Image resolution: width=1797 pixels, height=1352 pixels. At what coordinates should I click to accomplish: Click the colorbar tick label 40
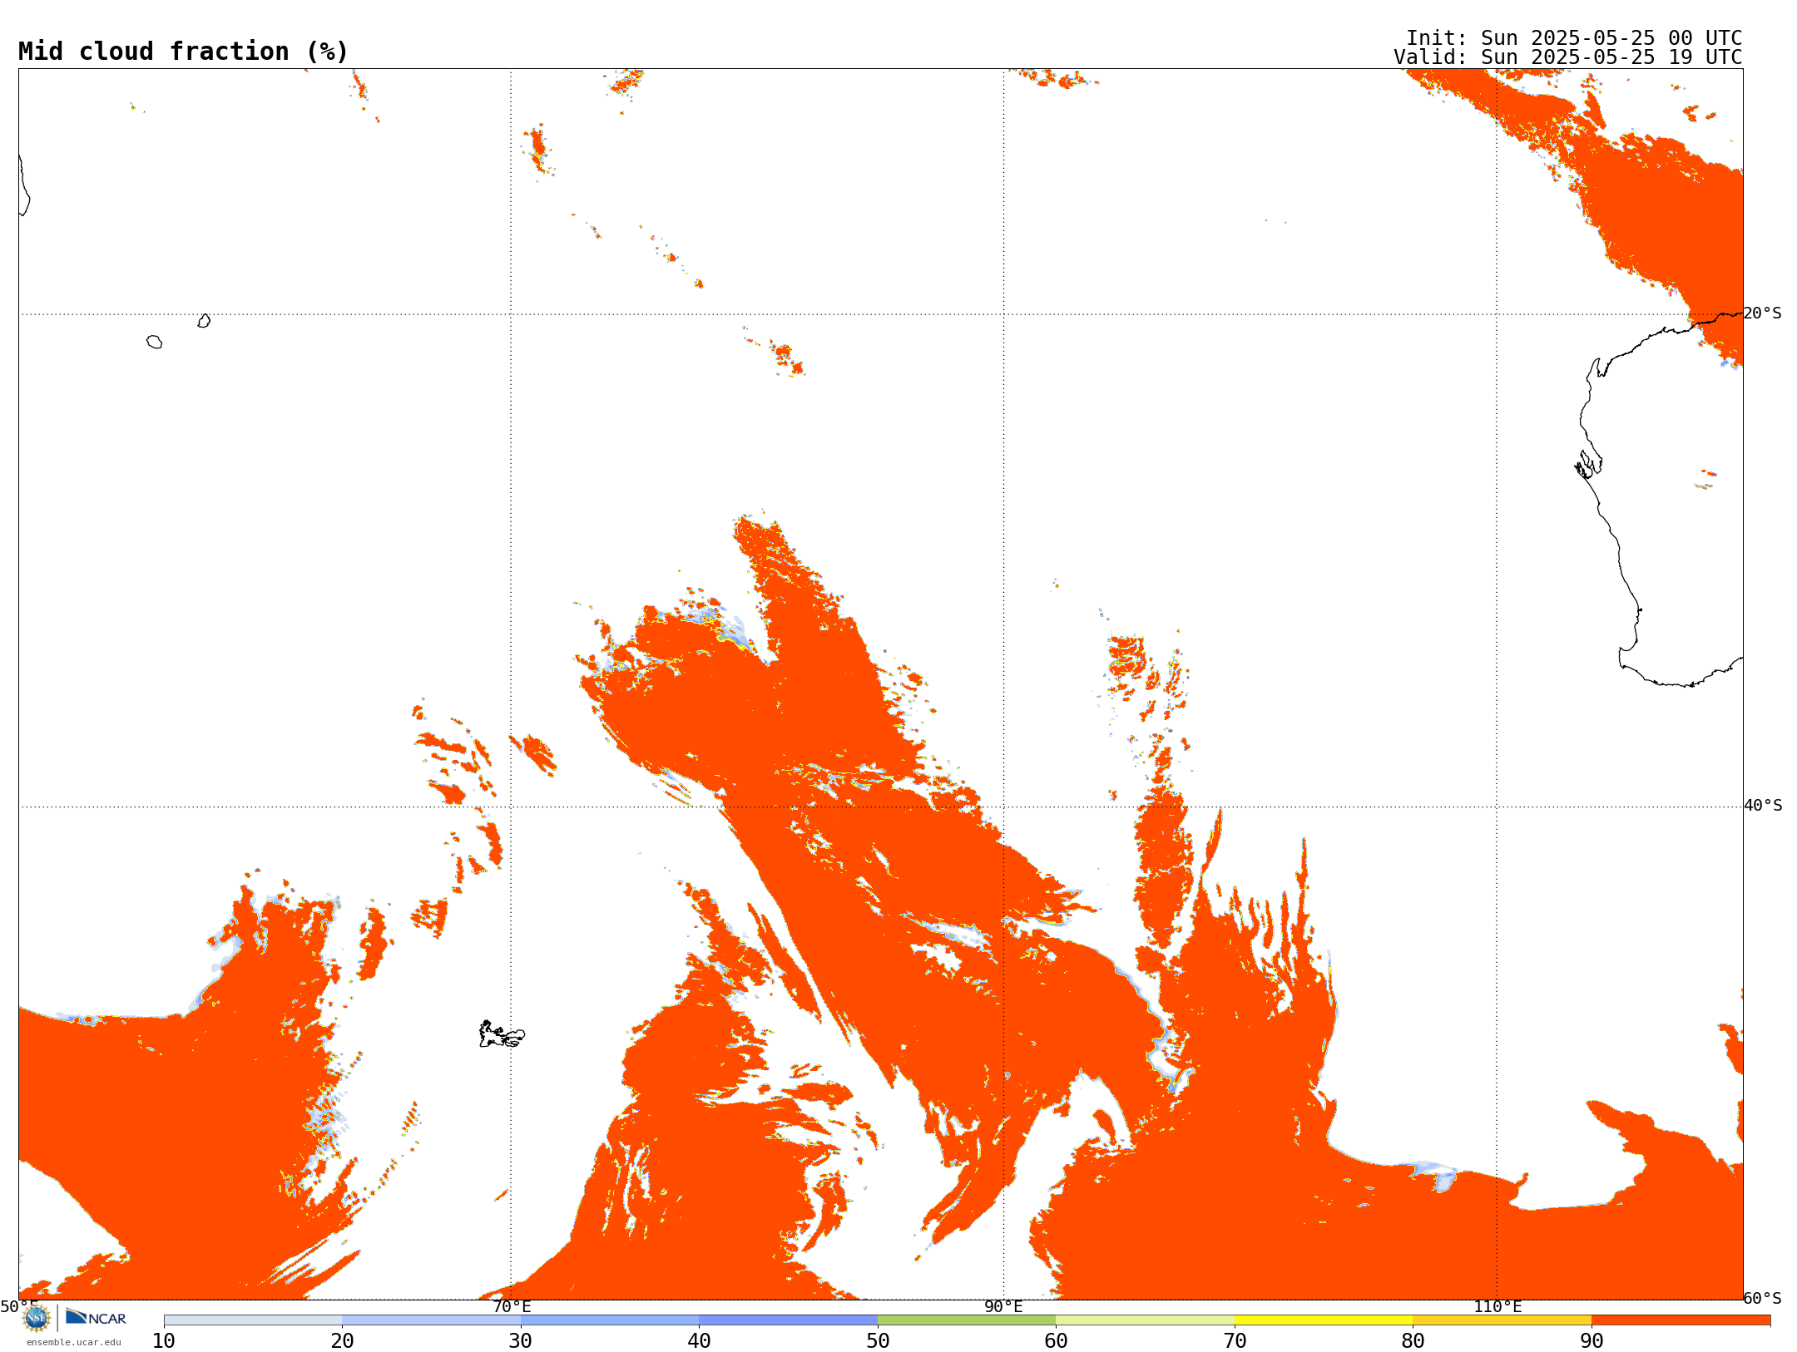pyautogui.click(x=700, y=1341)
